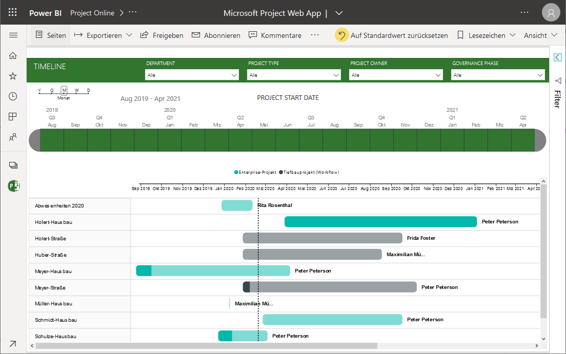Open the Project Online breadcrumb

click(92, 13)
